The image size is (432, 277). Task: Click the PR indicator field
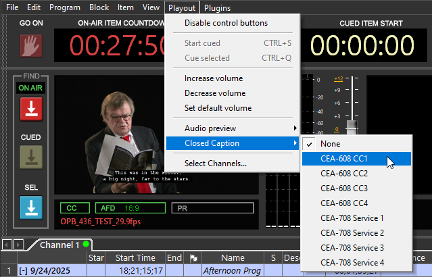(212, 208)
